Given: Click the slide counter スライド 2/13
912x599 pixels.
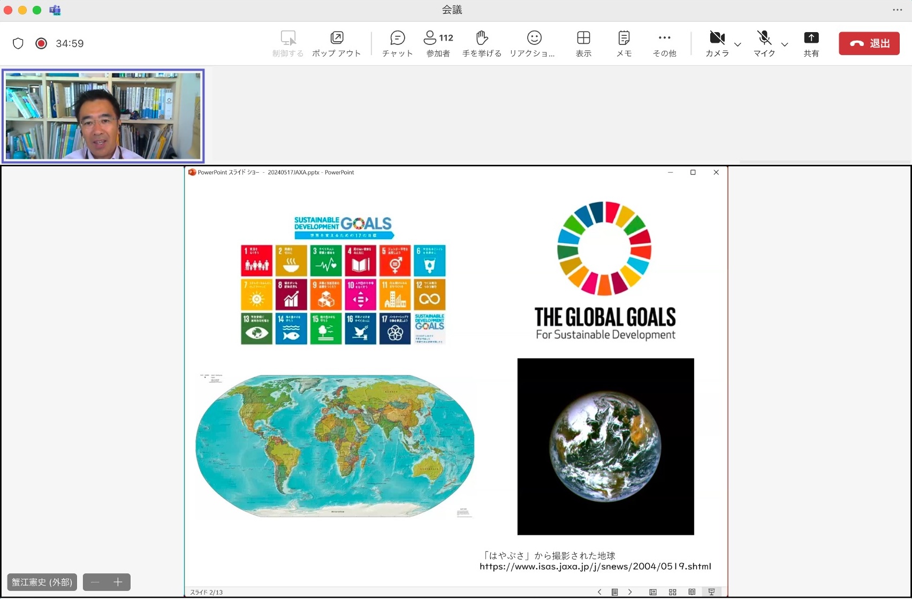Looking at the screenshot, I should [207, 592].
